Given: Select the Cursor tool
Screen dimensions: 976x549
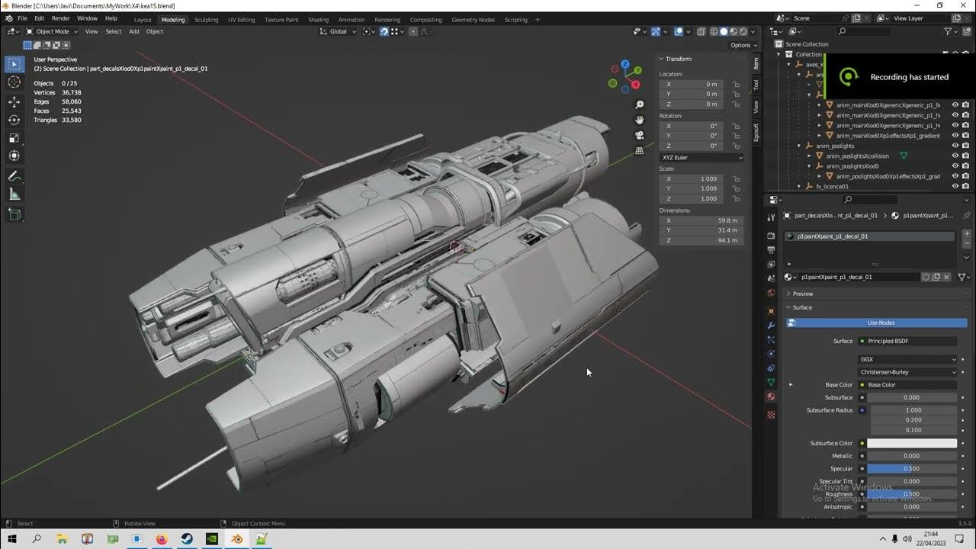Looking at the screenshot, I should click(14, 82).
